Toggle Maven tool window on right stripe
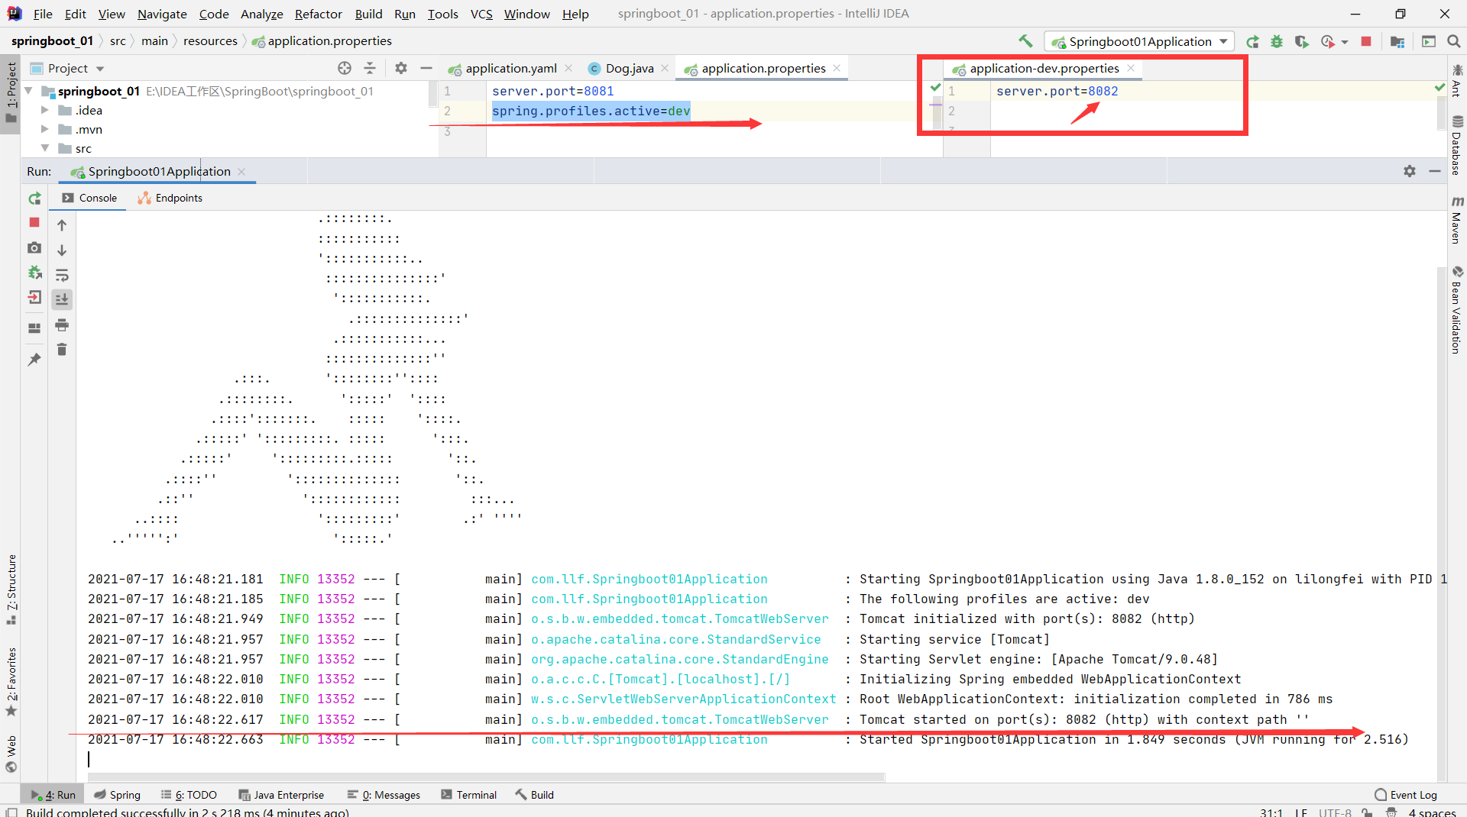This screenshot has height=817, width=1467. point(1457,220)
